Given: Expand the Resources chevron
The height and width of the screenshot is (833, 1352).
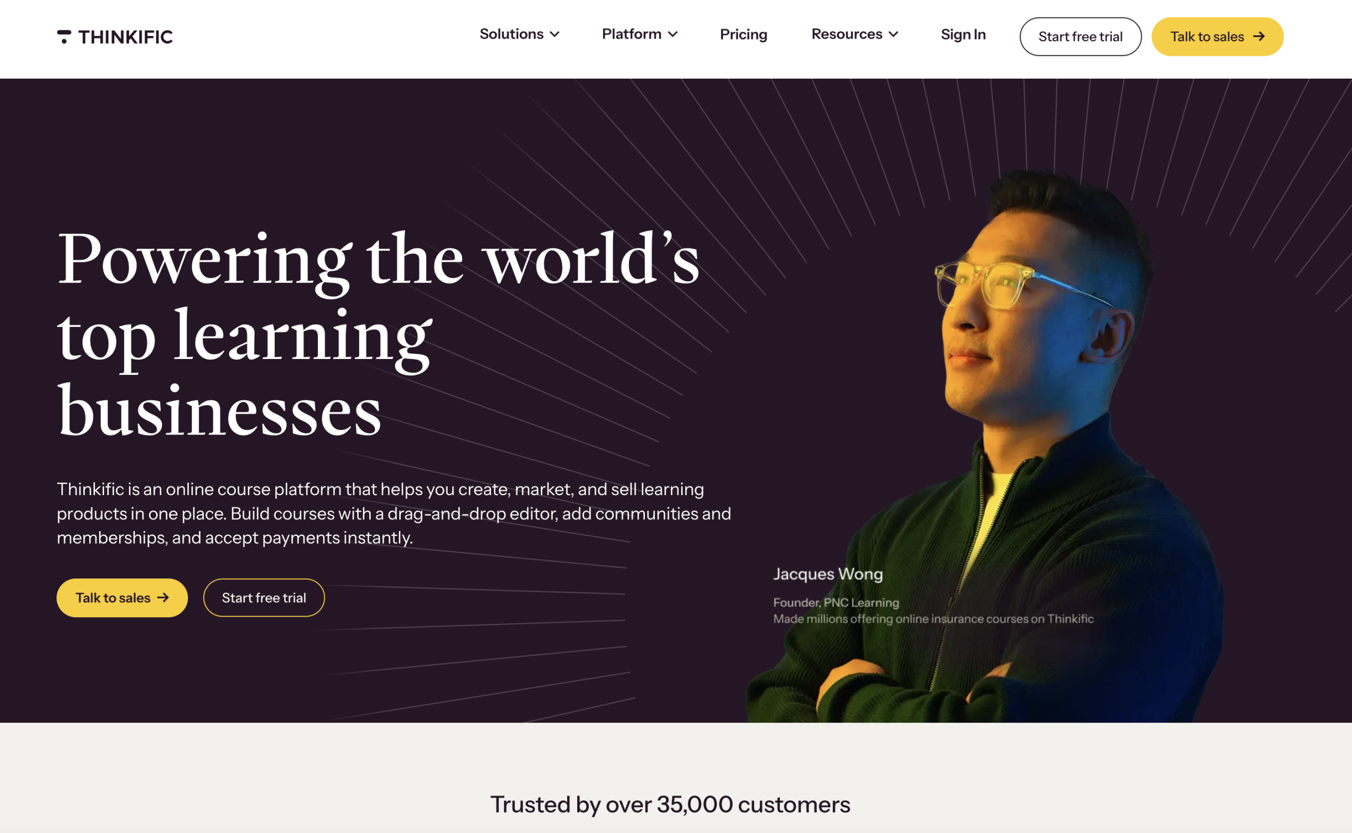Looking at the screenshot, I should [894, 34].
